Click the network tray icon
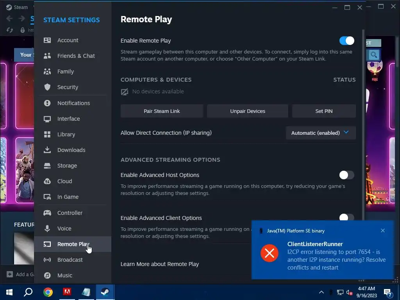The image size is (400, 300). coord(340,292)
